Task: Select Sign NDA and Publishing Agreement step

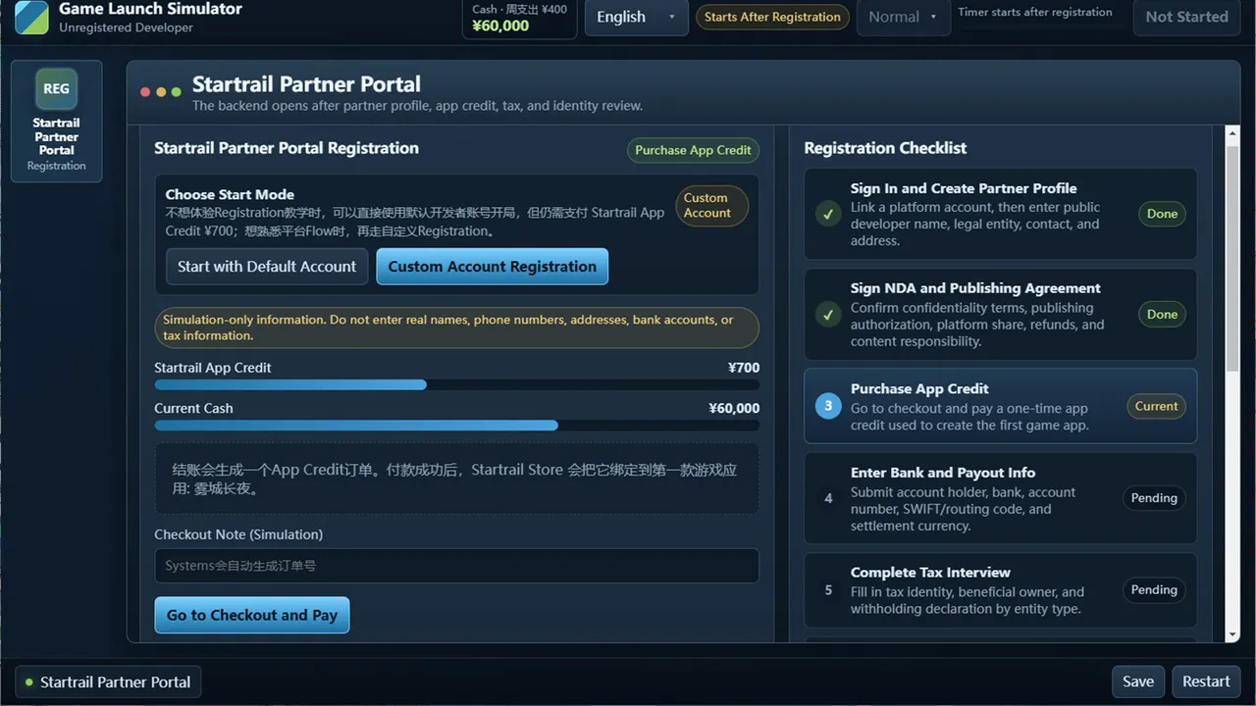Action: point(1000,315)
